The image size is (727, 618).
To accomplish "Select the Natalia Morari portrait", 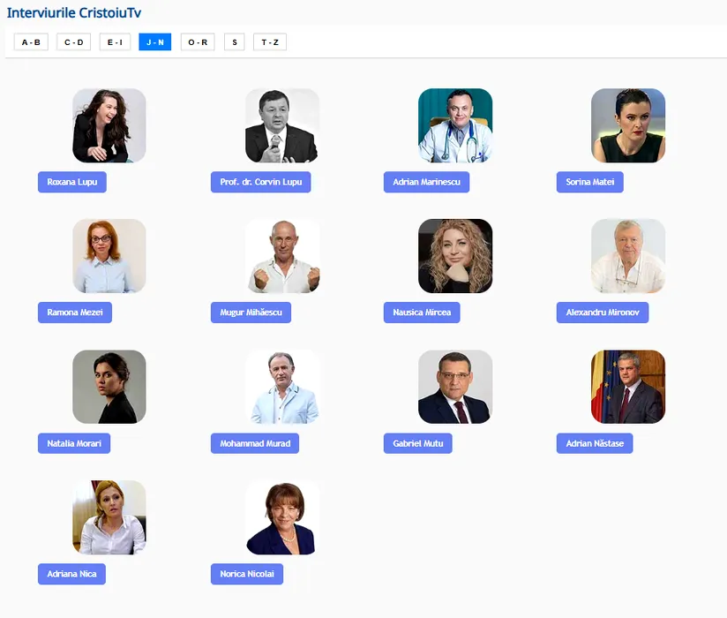I will pyautogui.click(x=109, y=387).
